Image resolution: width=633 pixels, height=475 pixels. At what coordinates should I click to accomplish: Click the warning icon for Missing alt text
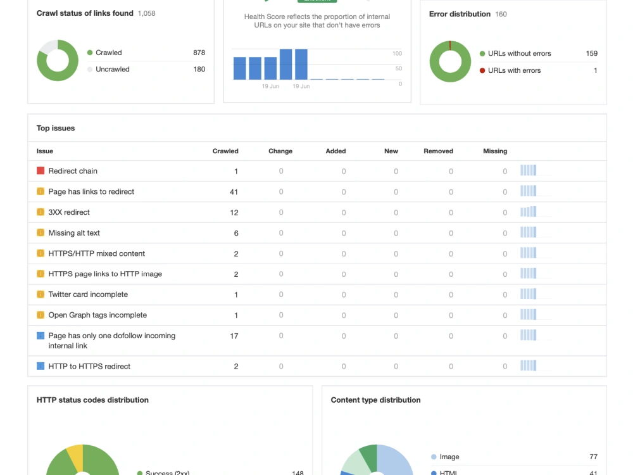[41, 232]
